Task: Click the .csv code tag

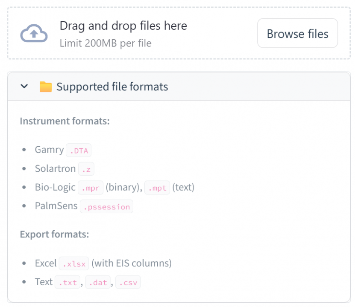Action: coord(128,282)
